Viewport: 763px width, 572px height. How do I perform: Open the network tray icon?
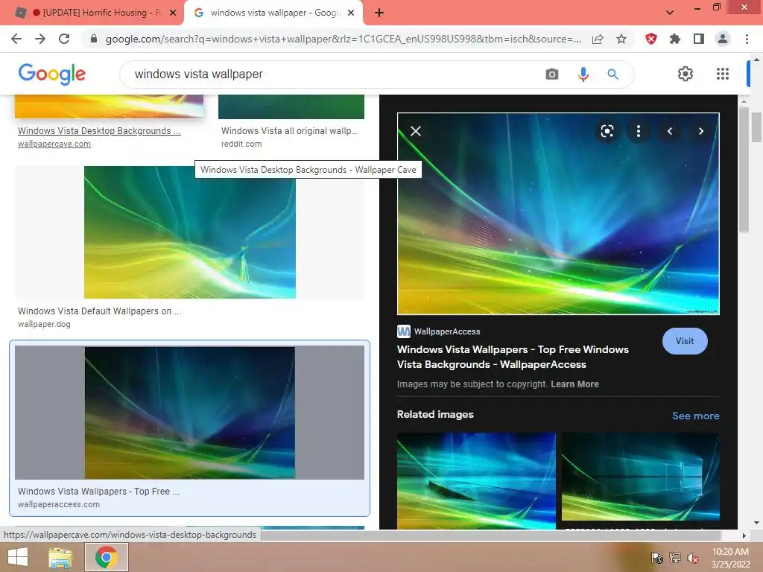pyautogui.click(x=675, y=558)
